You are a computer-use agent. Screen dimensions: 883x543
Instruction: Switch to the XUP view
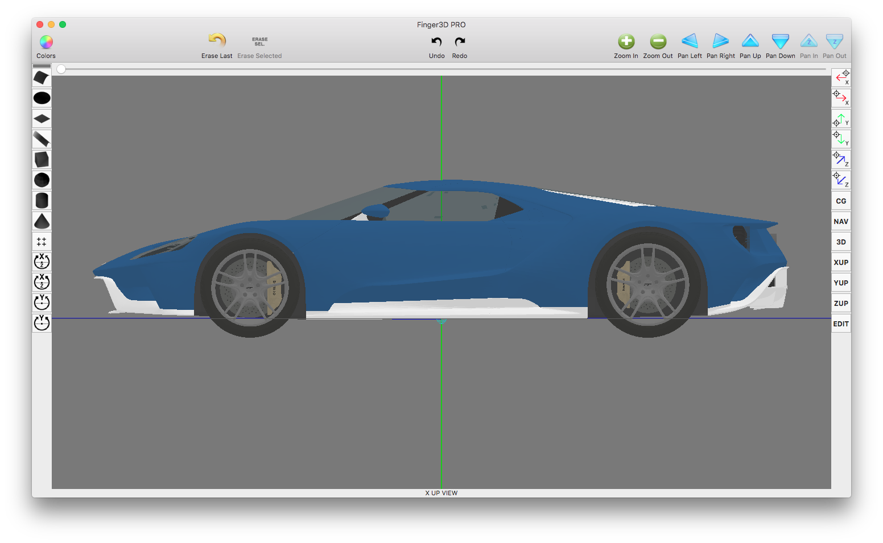841,262
